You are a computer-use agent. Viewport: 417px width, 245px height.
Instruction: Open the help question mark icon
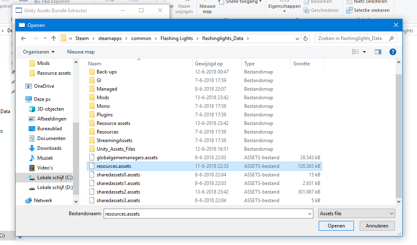tap(392, 52)
